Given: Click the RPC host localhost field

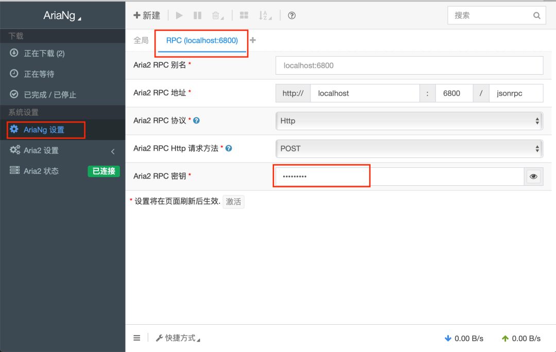Looking at the screenshot, I should coord(365,93).
